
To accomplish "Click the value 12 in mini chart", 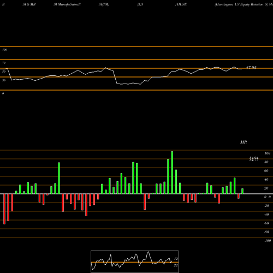I will click(176, 259).
